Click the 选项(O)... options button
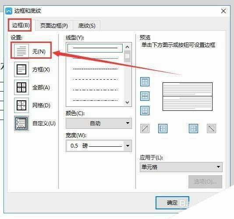 [x=205, y=182]
